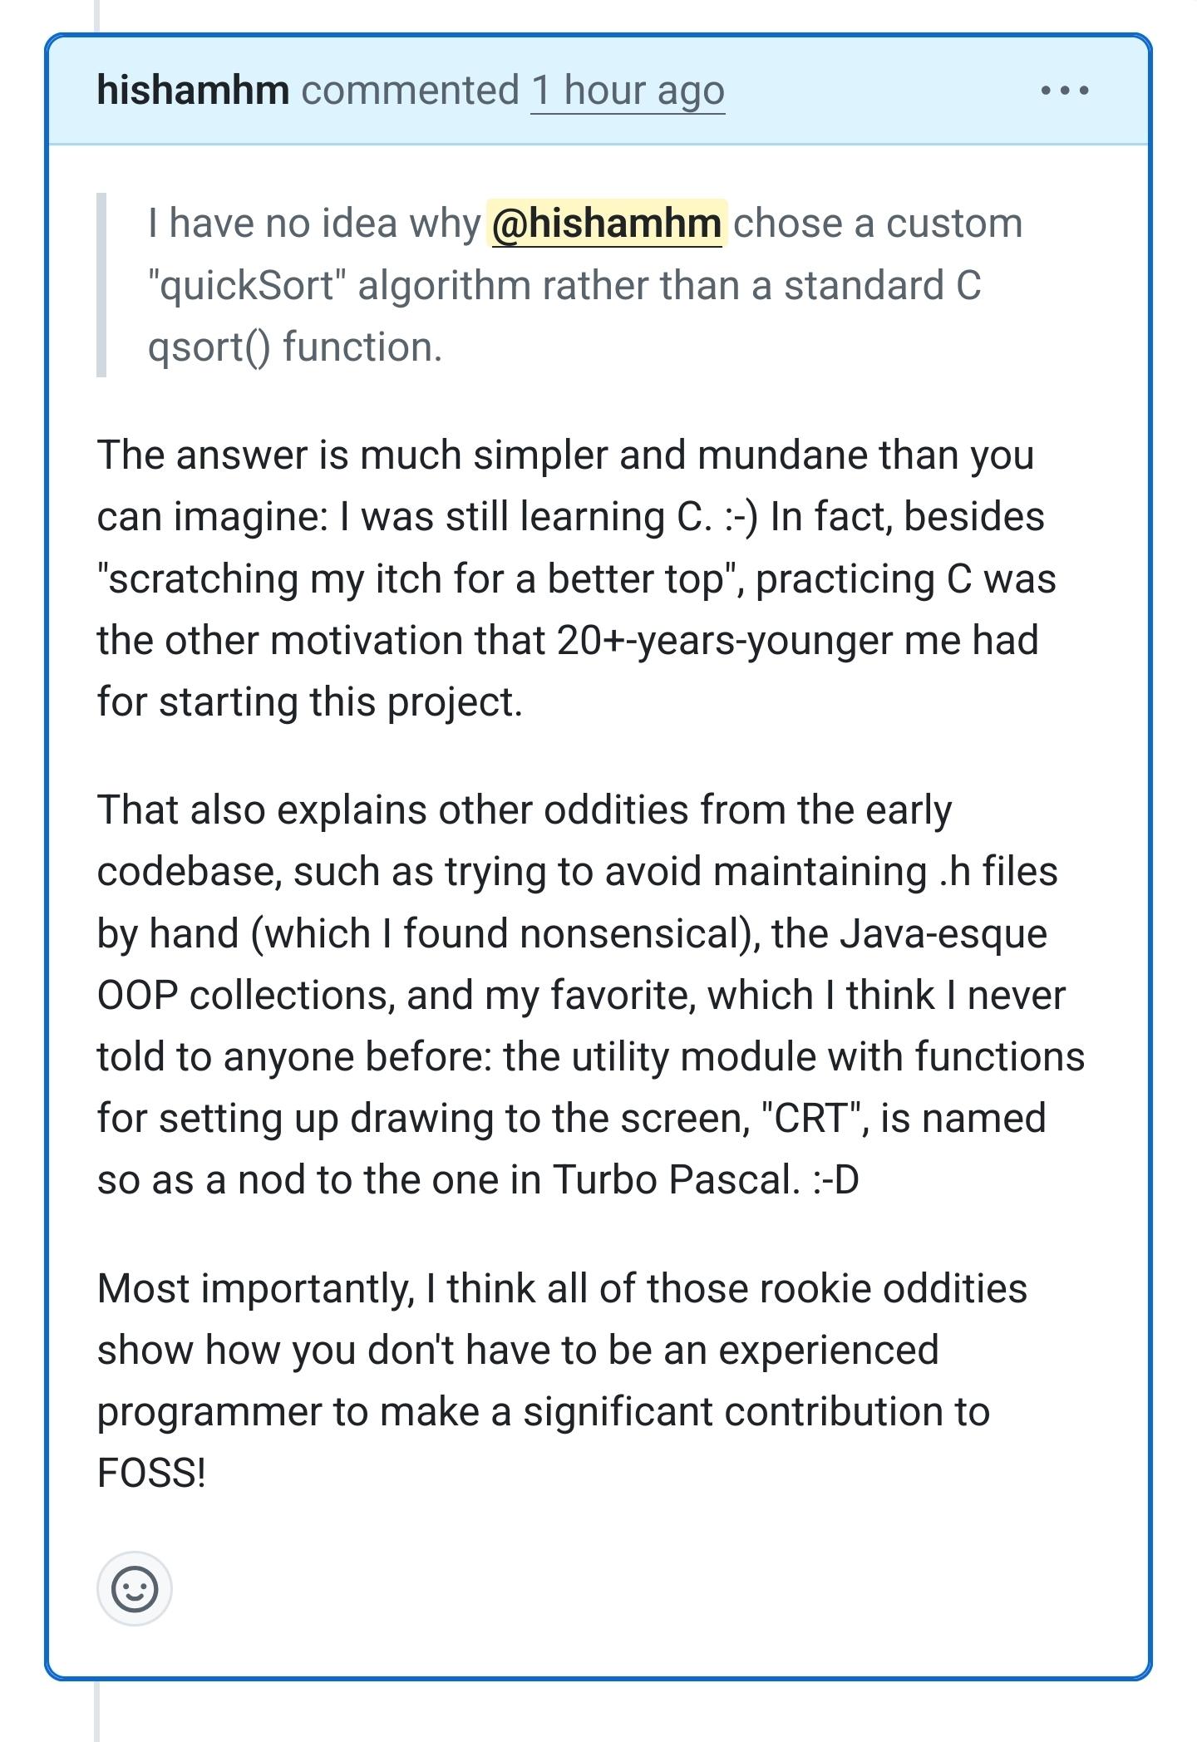Click the timeline line below the comment
1197x1742 pixels.
(x=96, y=1712)
